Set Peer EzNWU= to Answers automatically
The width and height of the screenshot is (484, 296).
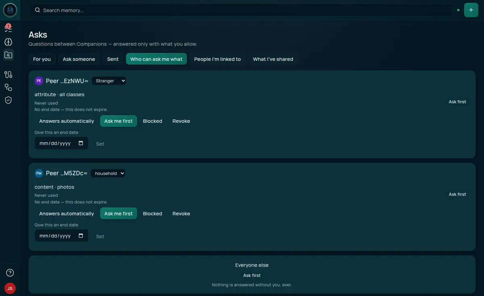(x=67, y=121)
